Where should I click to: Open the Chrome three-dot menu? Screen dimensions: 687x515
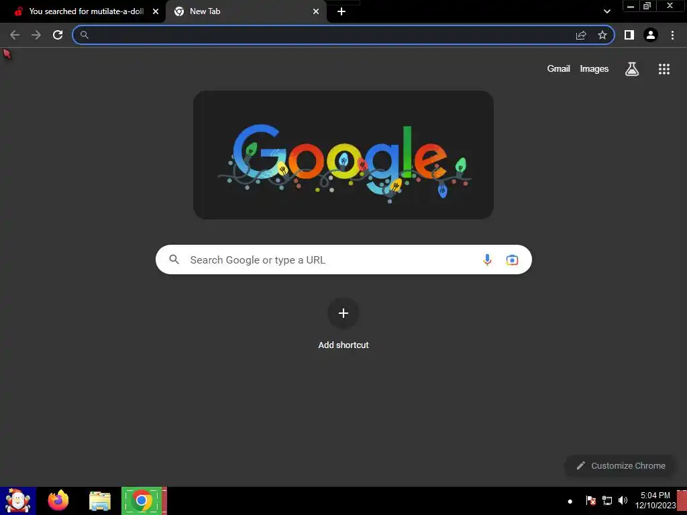pos(672,35)
